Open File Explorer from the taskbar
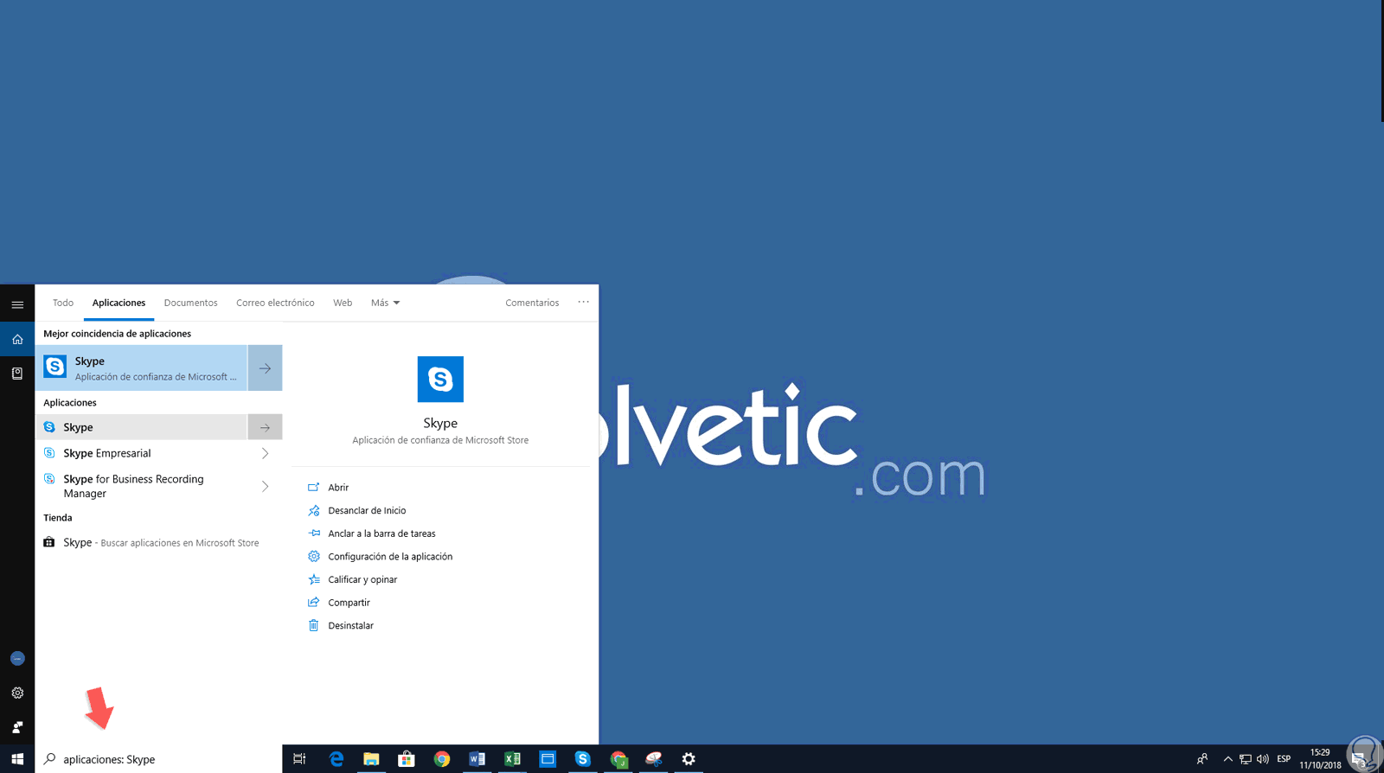Image resolution: width=1384 pixels, height=773 pixels. (x=371, y=759)
